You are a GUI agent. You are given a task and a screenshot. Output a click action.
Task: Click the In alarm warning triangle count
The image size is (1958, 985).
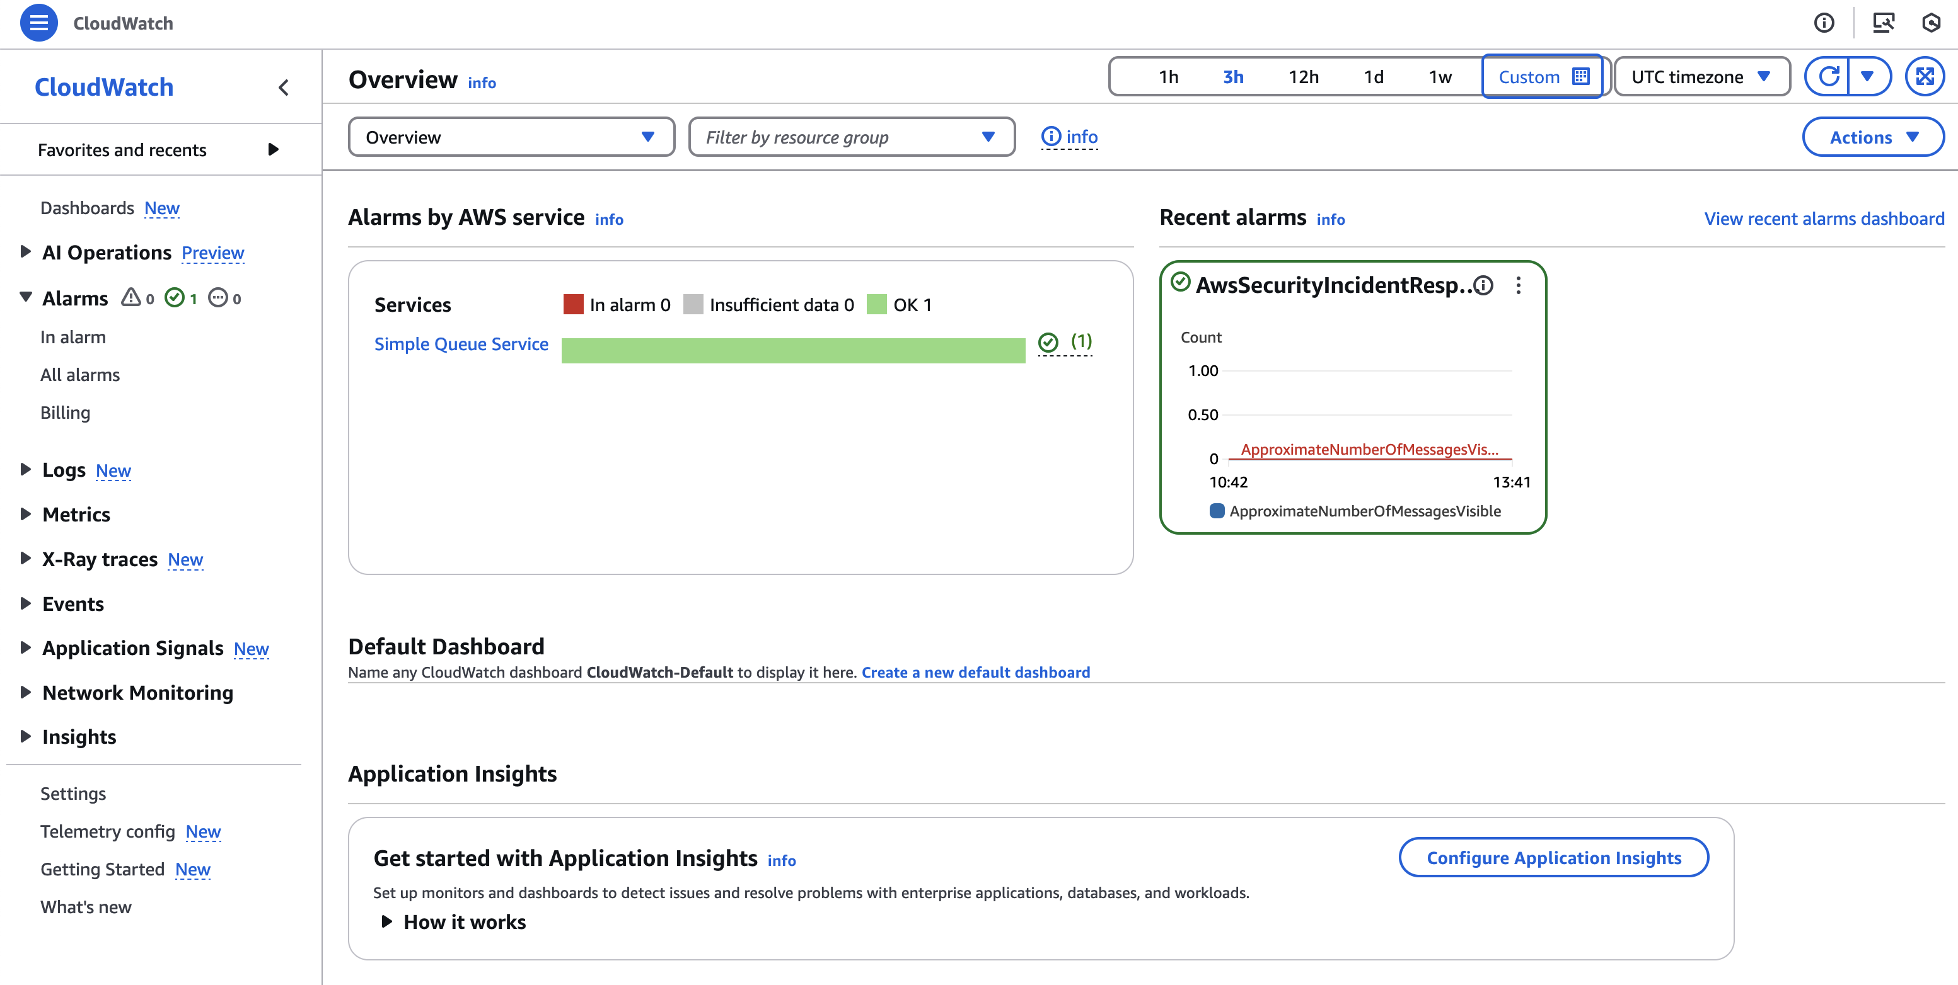tap(137, 298)
